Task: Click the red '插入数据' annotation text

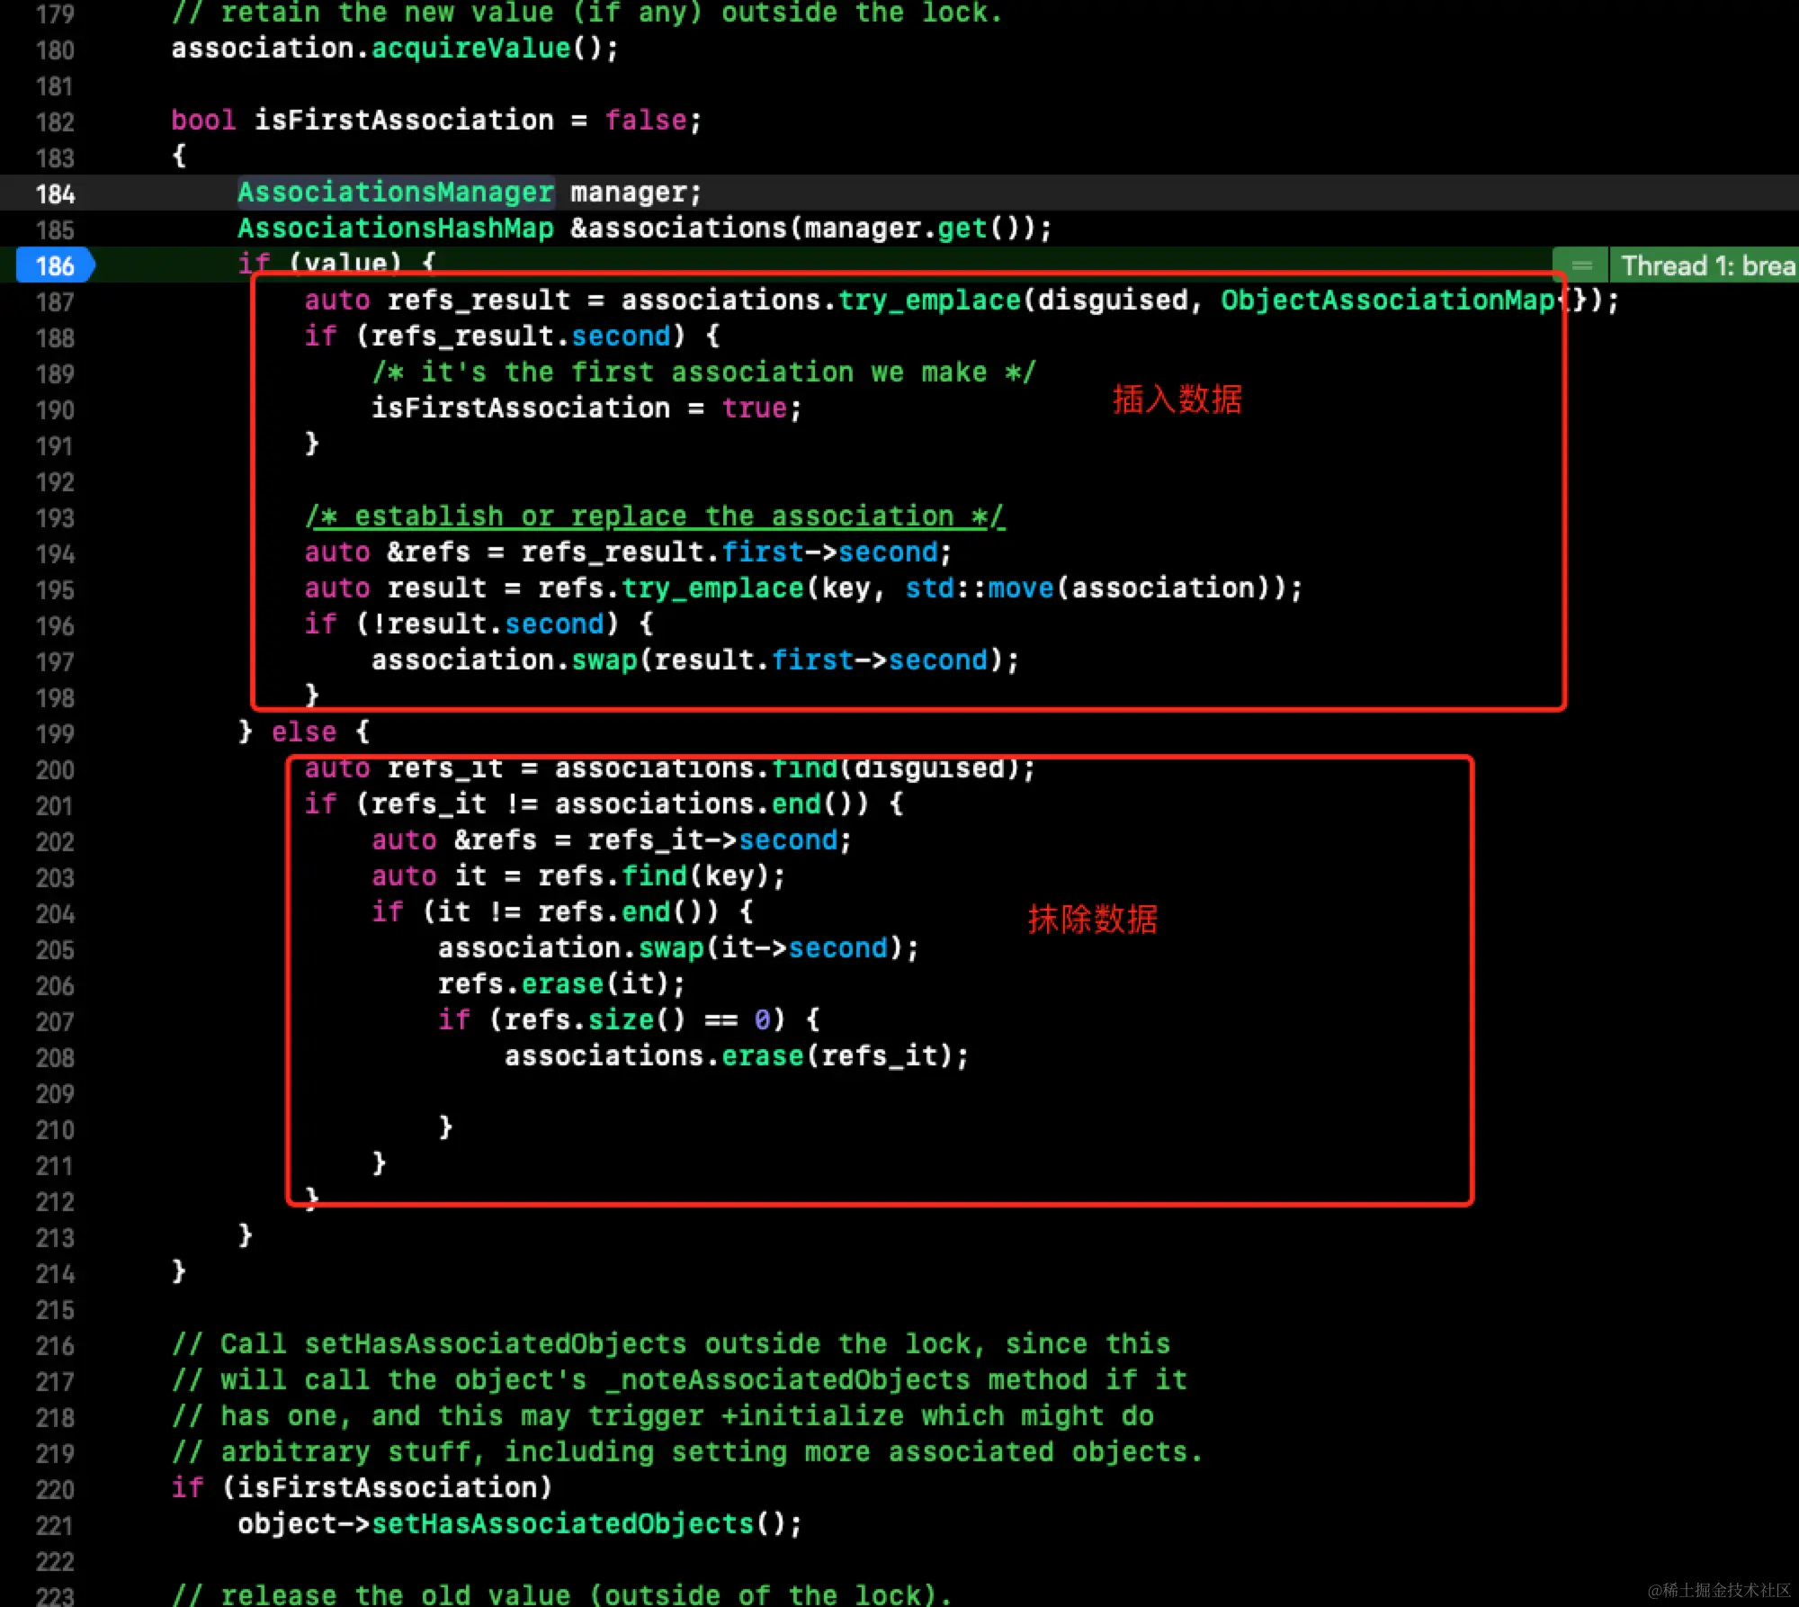Action: (1177, 399)
